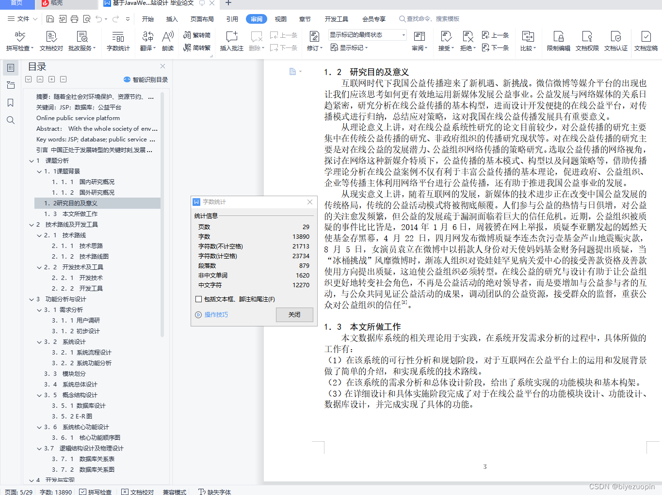
Task: Switch to the 视图 ribbon tab
Action: [x=281, y=19]
